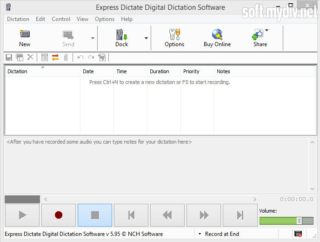
Task: Click the Buy Online globe icon
Action: click(x=217, y=35)
